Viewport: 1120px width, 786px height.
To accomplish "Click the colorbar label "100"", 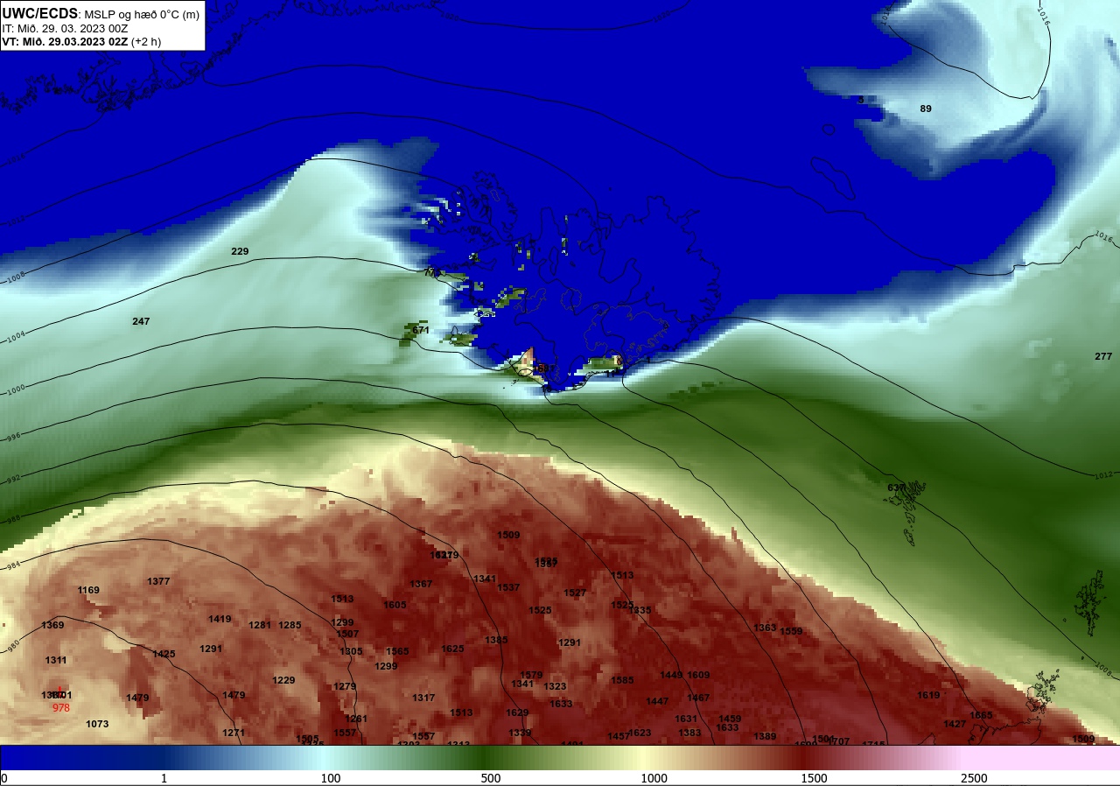I will (x=330, y=778).
